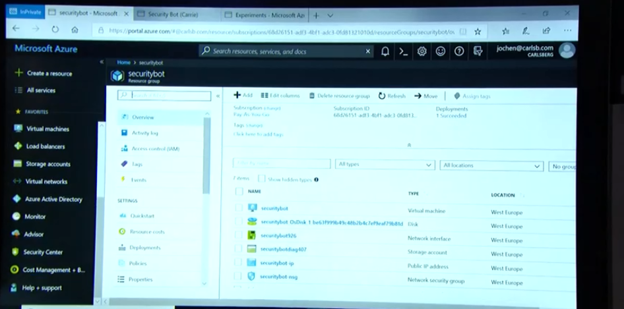
Task: Check the box for securitybot virtual machine
Action: coord(239,208)
